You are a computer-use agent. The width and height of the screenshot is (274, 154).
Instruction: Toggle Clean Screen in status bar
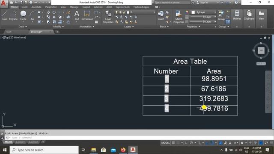click(266, 143)
